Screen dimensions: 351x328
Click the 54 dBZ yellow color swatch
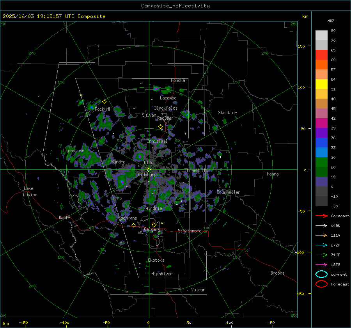click(x=321, y=84)
